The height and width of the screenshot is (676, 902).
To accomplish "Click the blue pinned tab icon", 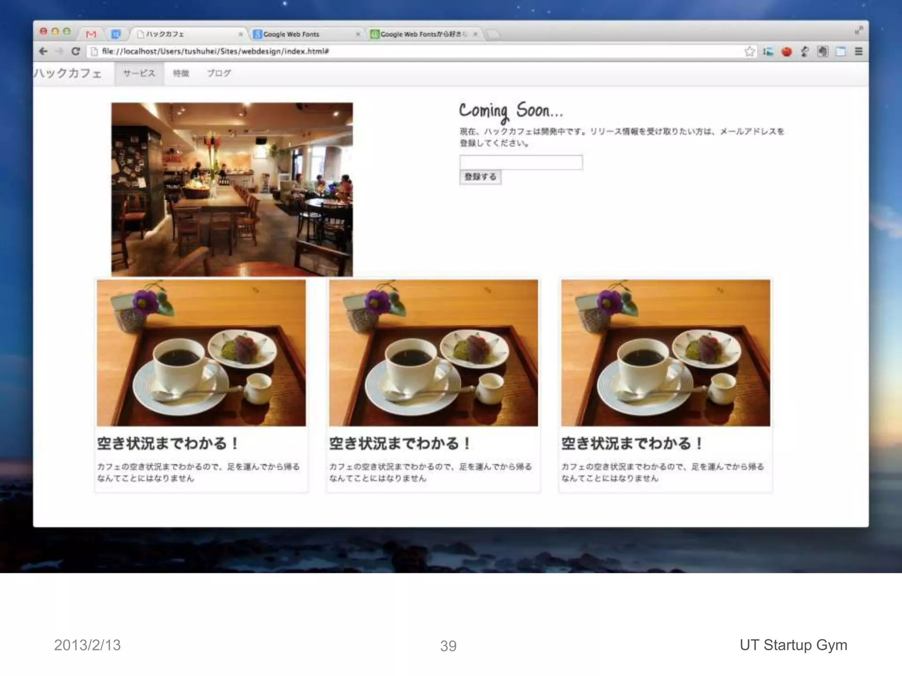I will (x=115, y=34).
